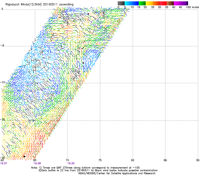Click the '70' longitude axis label
Screen dimensions: 200x175
pyautogui.click(x=67, y=160)
